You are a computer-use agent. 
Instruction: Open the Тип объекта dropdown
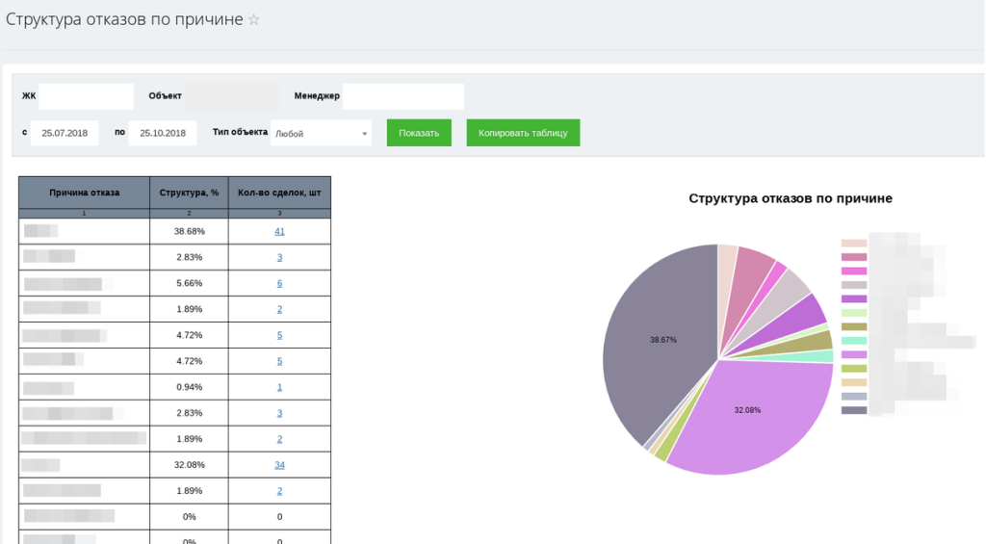click(321, 133)
